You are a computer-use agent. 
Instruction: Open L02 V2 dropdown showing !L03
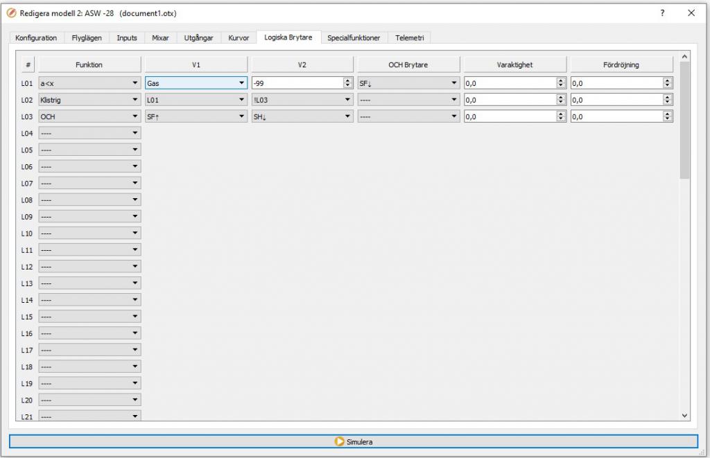pos(302,100)
